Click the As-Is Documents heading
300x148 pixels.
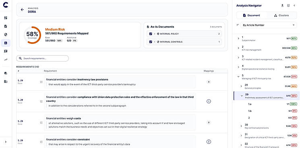[162, 27]
